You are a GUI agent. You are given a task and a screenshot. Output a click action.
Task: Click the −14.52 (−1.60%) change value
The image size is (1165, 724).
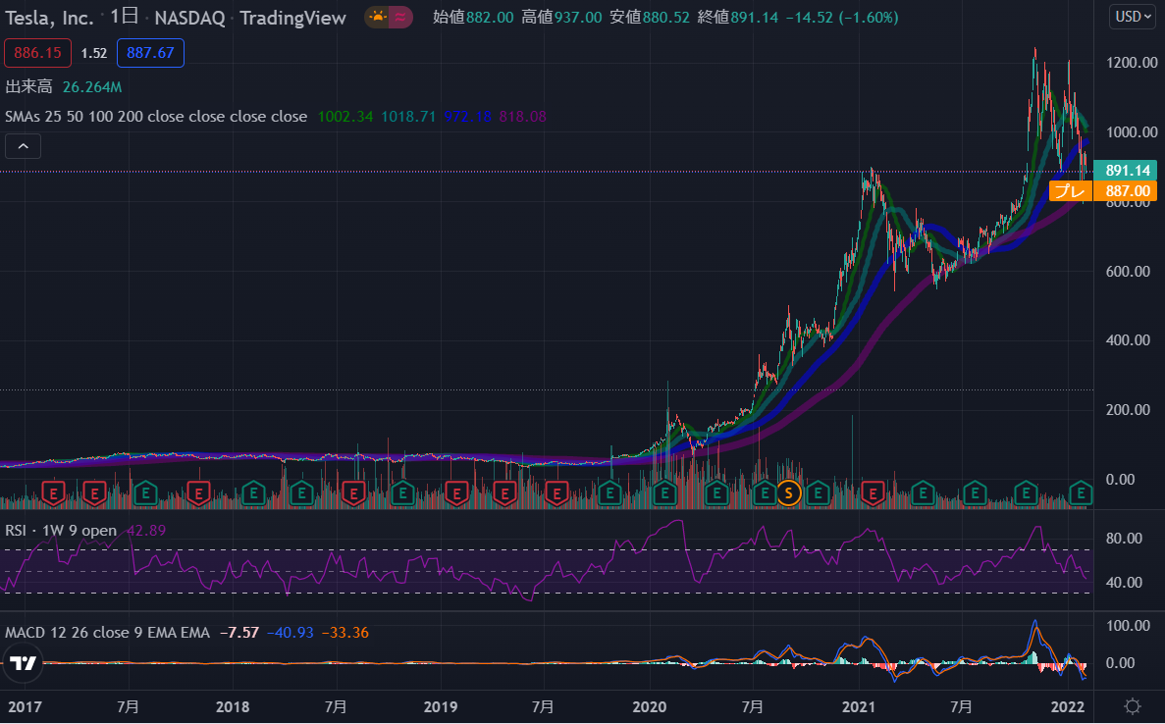(842, 17)
